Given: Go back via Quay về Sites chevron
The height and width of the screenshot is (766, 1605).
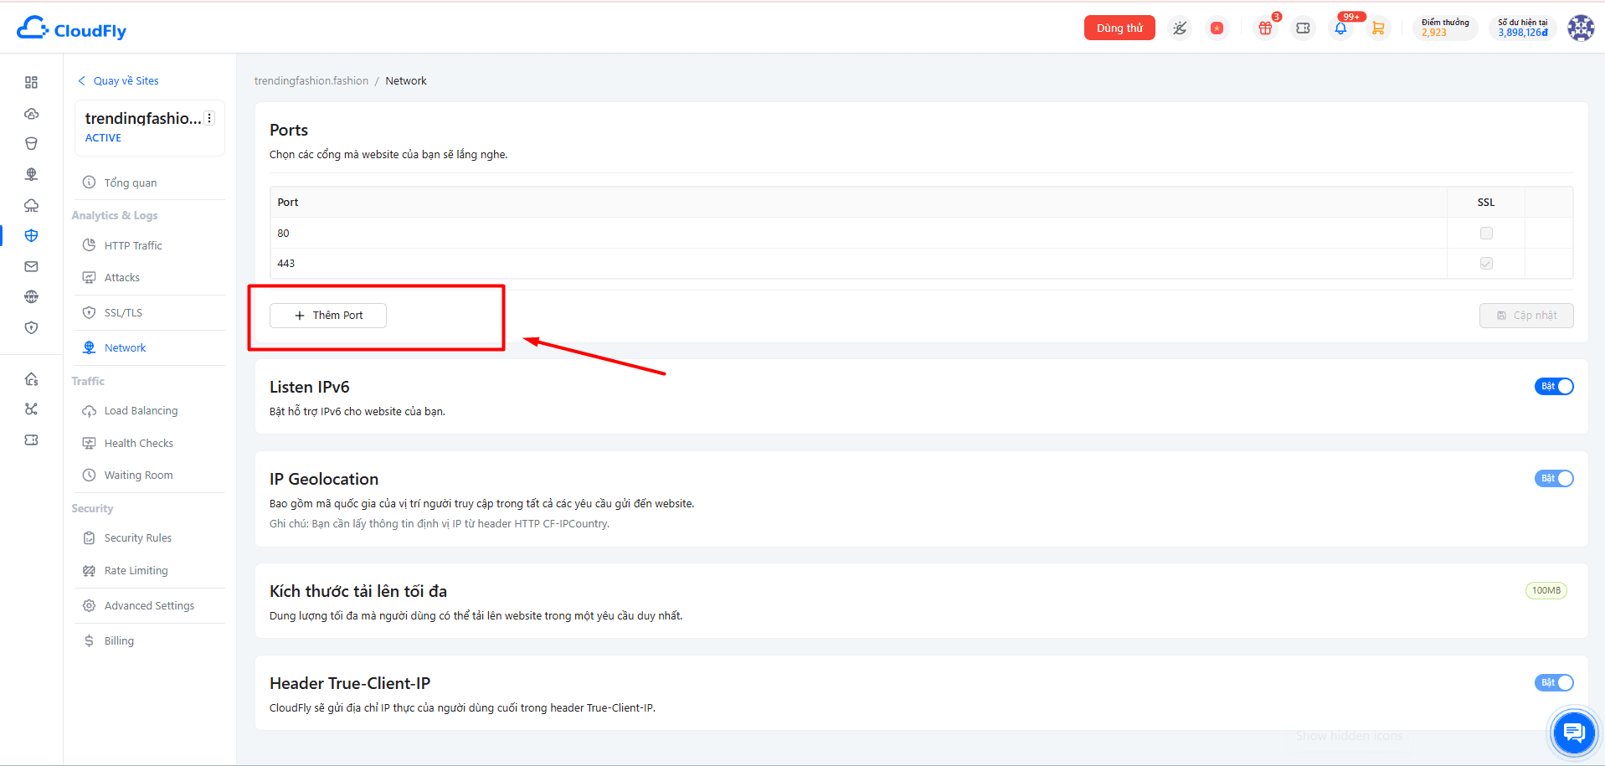Looking at the screenshot, I should (x=81, y=80).
